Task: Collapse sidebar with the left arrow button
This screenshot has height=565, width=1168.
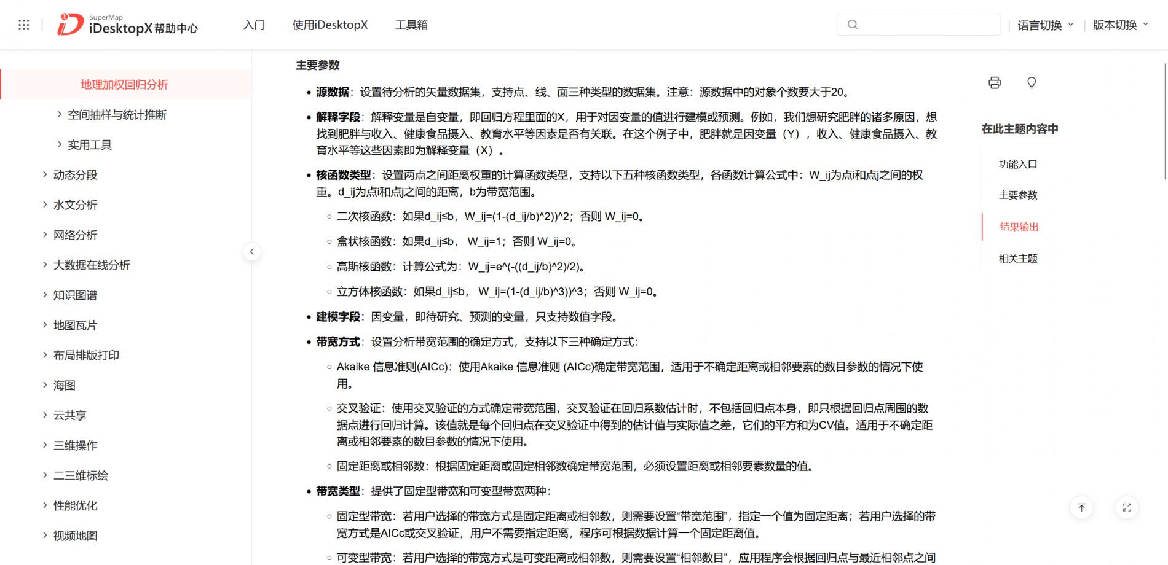Action: [252, 252]
